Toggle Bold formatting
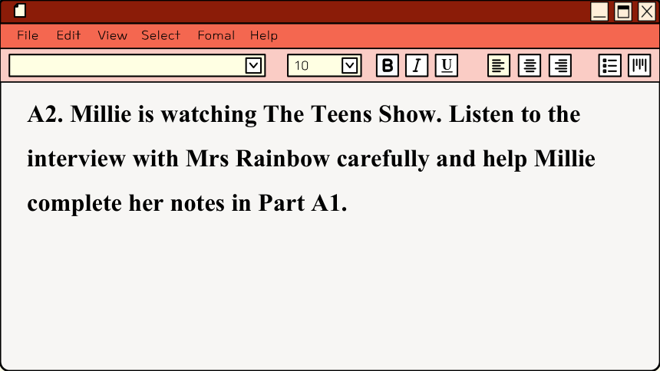This screenshot has height=371, width=660. point(388,66)
